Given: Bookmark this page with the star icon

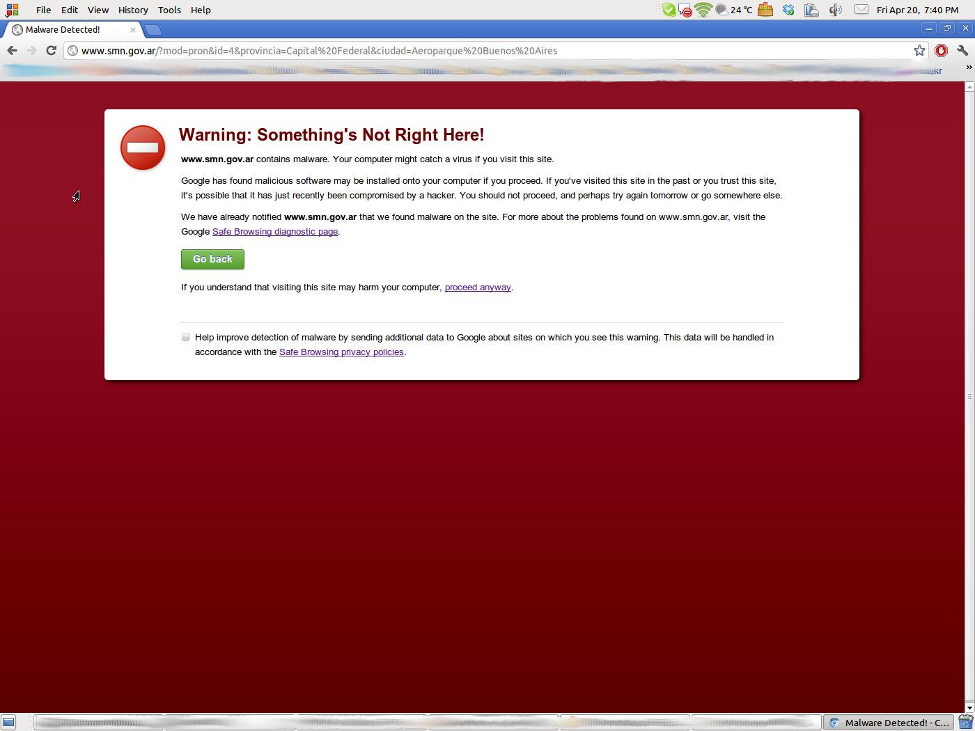Looking at the screenshot, I should (919, 50).
